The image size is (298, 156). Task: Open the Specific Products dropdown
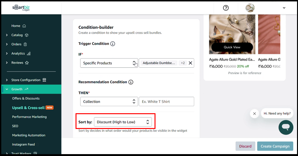click(x=109, y=63)
